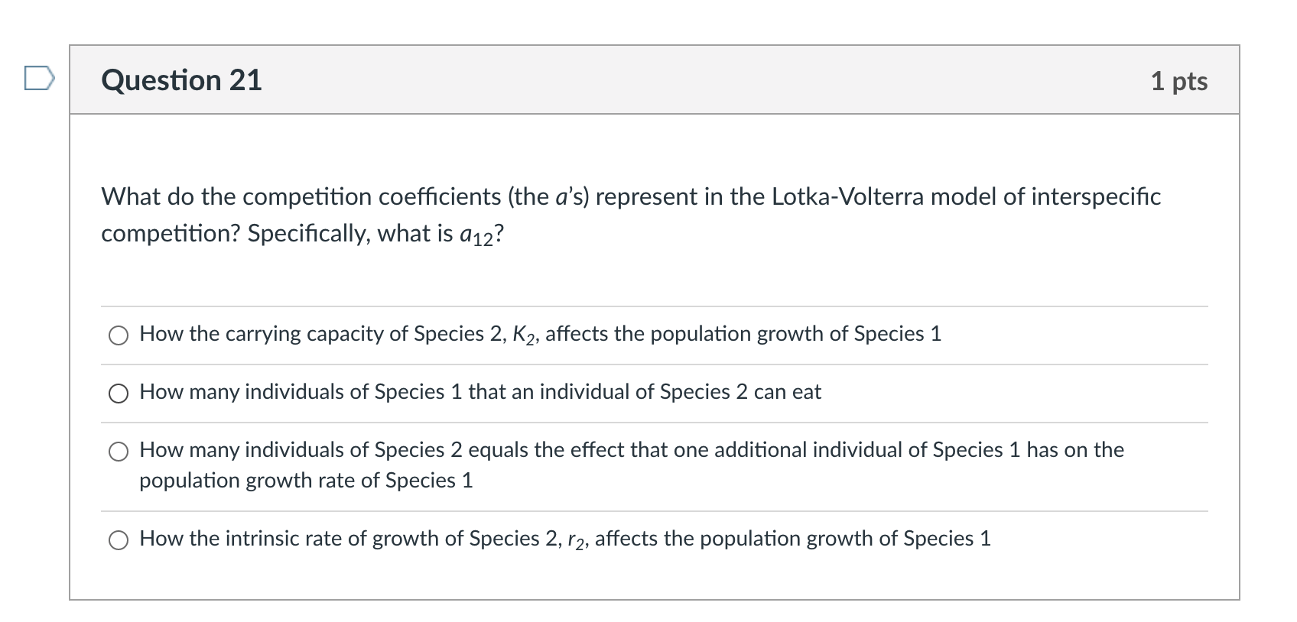Select the intrinsic rate r2 radio button
1297x622 pixels.
[x=119, y=540]
